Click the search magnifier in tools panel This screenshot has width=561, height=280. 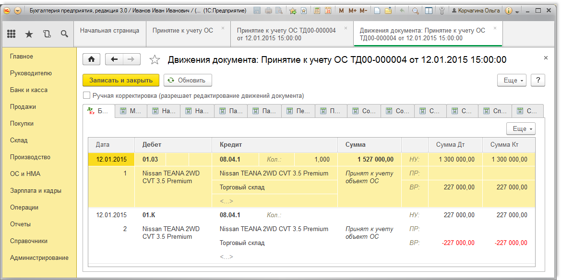click(x=64, y=34)
